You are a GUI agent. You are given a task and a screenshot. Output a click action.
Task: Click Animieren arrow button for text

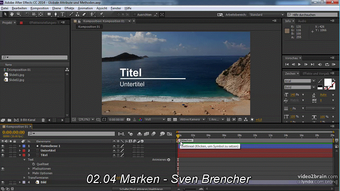pyautogui.click(x=169, y=160)
